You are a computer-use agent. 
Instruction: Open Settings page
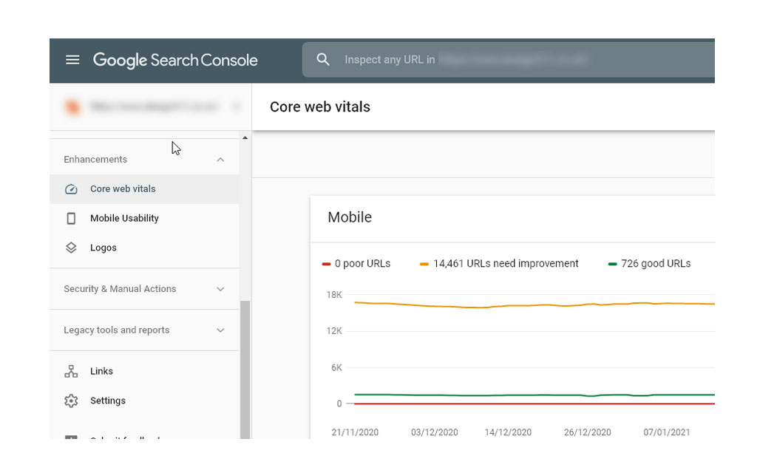point(144,401)
